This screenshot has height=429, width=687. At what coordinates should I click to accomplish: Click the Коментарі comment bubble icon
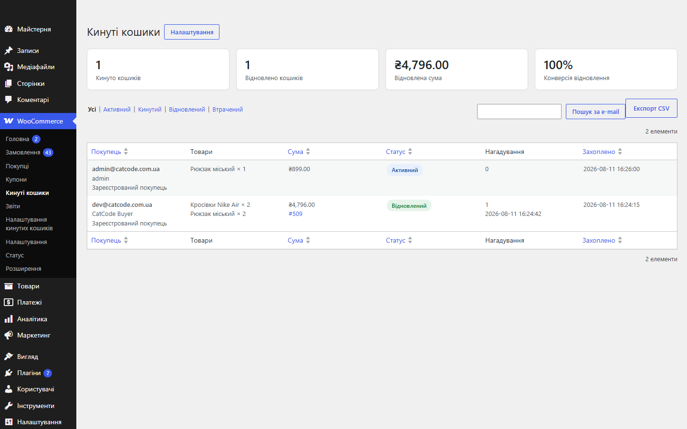coord(9,100)
